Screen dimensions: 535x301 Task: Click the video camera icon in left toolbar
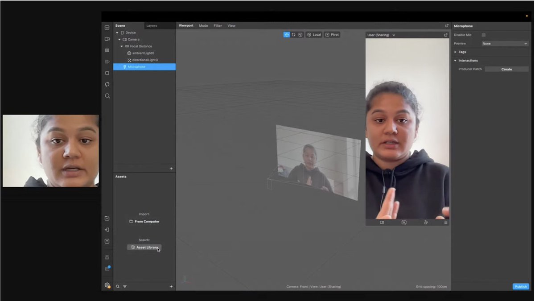point(107,39)
